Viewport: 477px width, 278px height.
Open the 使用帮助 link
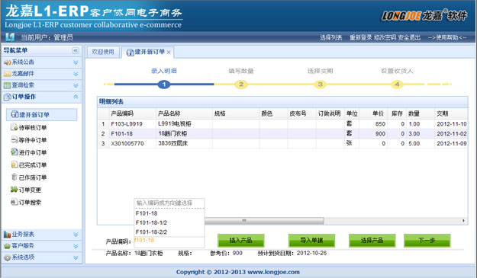pos(447,37)
